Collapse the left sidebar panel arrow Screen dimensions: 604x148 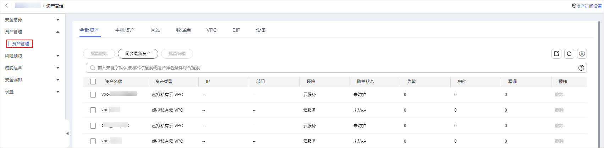pyautogui.click(x=67, y=134)
